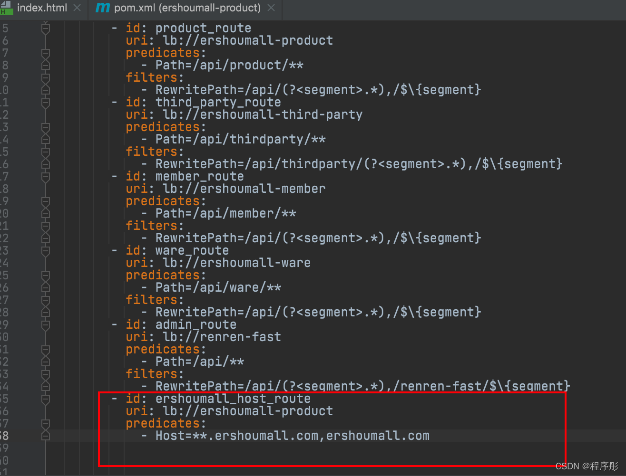The width and height of the screenshot is (626, 476).
Task: Click the 'Path=/api/**' predicate text
Action: 199,362
